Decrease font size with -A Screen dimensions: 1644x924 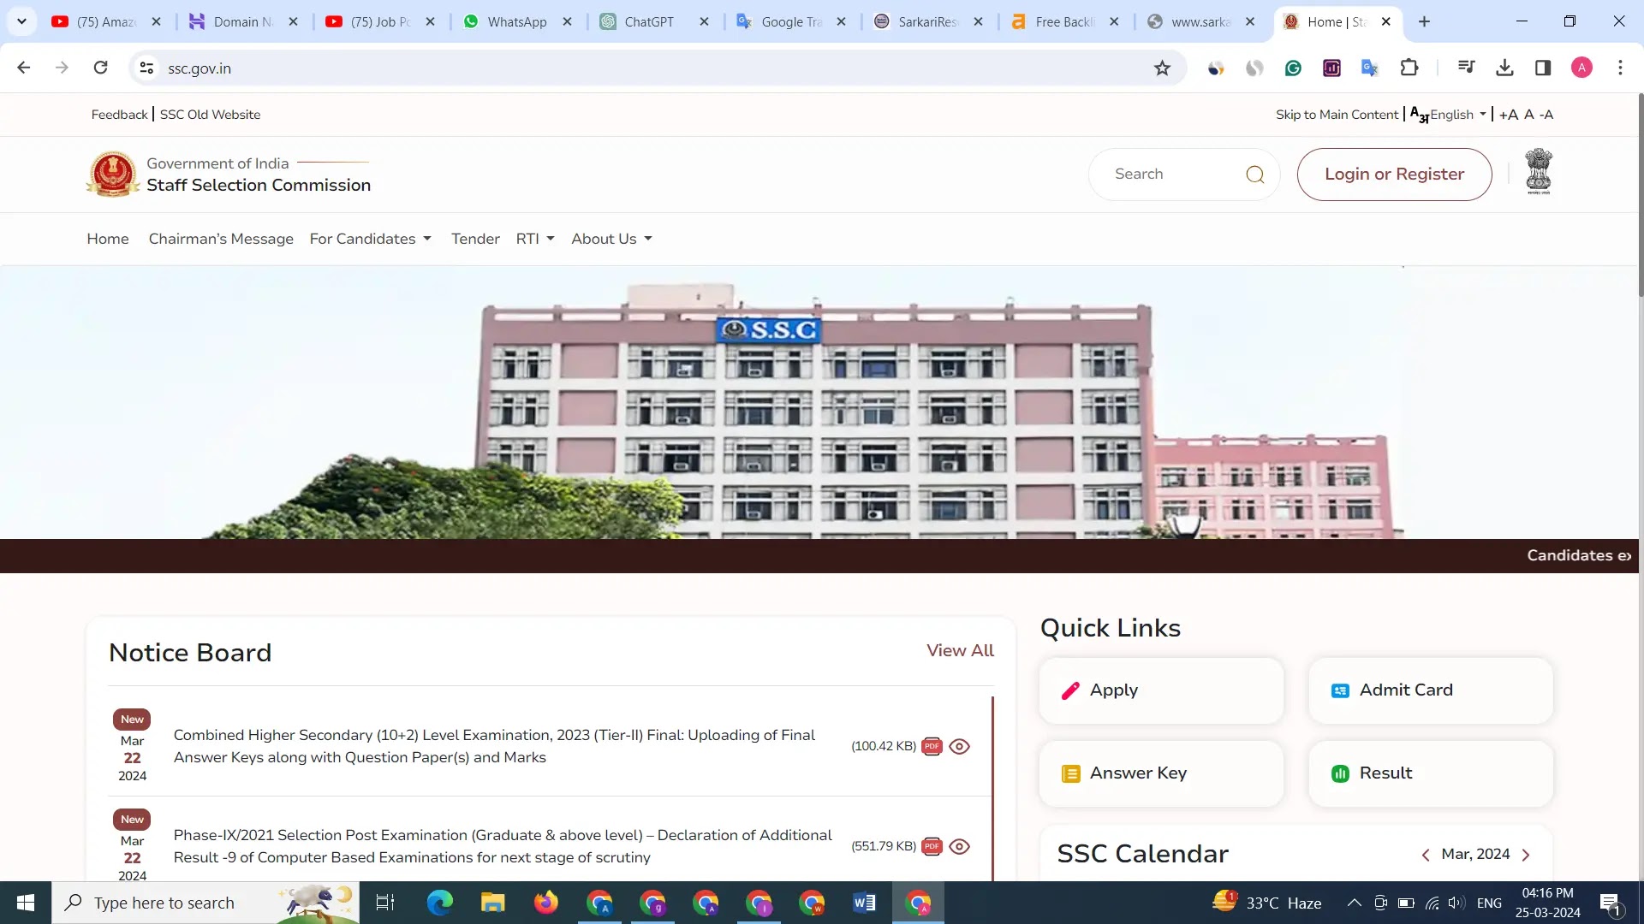click(x=1546, y=115)
